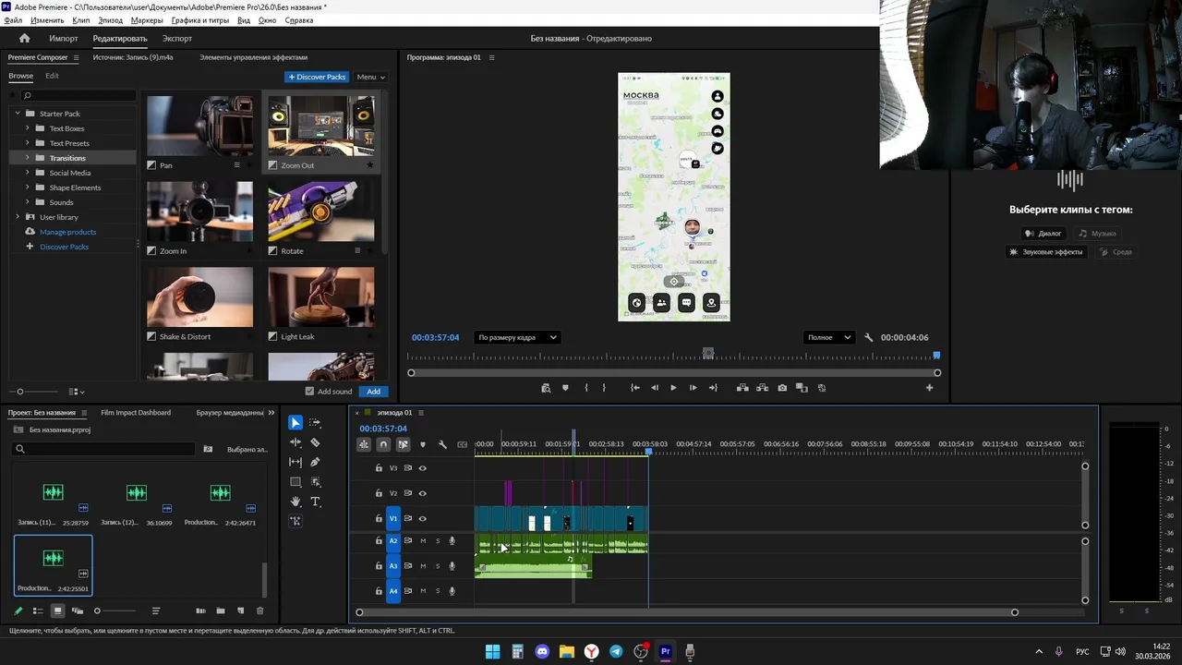This screenshot has width=1182, height=665.
Task: Solo audio track A3
Action: [x=438, y=566]
